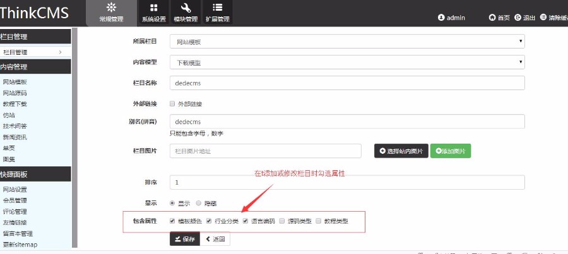Toggle the 外部链接 checkbox
568x254 pixels.
(172, 104)
